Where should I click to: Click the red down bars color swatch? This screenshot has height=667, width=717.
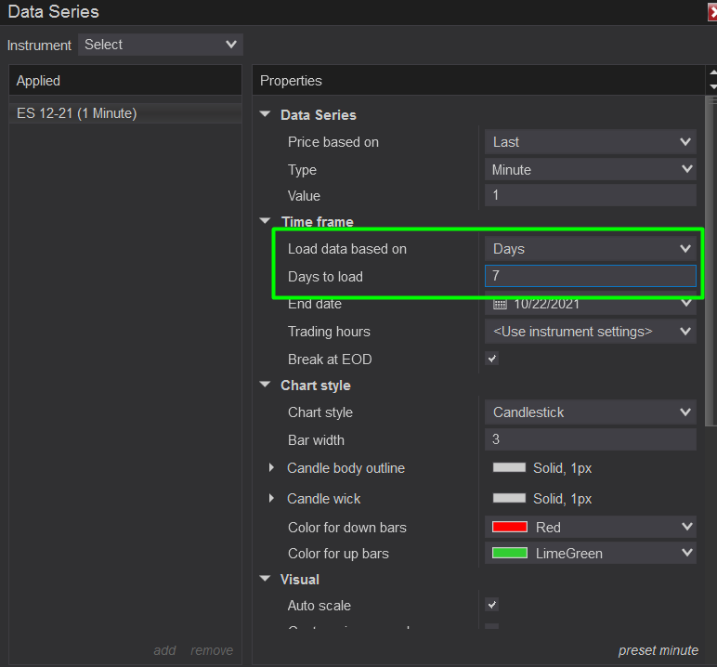pos(510,527)
